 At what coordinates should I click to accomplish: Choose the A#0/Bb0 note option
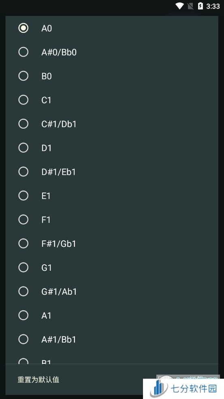tap(112, 52)
